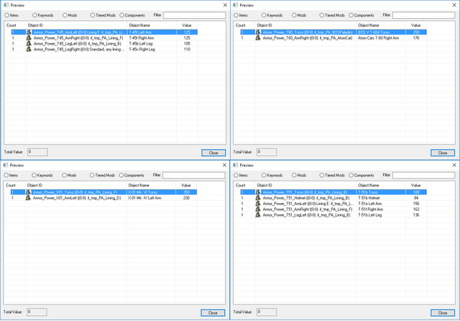
Task: Click armor icon beside Armor_Power_T51_ArmLeft row
Action: tap(258, 204)
